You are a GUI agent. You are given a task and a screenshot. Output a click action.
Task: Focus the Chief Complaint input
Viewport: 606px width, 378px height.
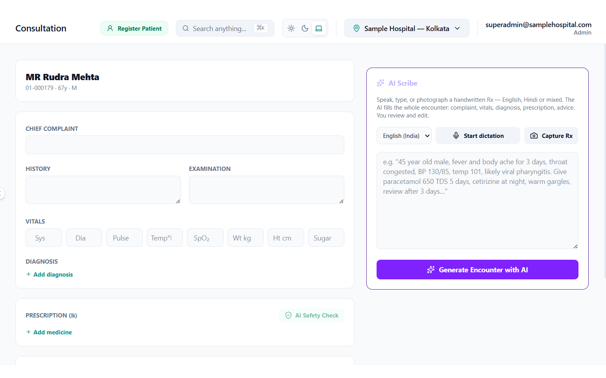185,145
